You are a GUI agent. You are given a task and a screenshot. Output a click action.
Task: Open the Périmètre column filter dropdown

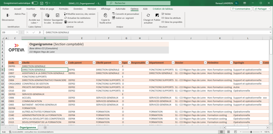click(x=231, y=63)
